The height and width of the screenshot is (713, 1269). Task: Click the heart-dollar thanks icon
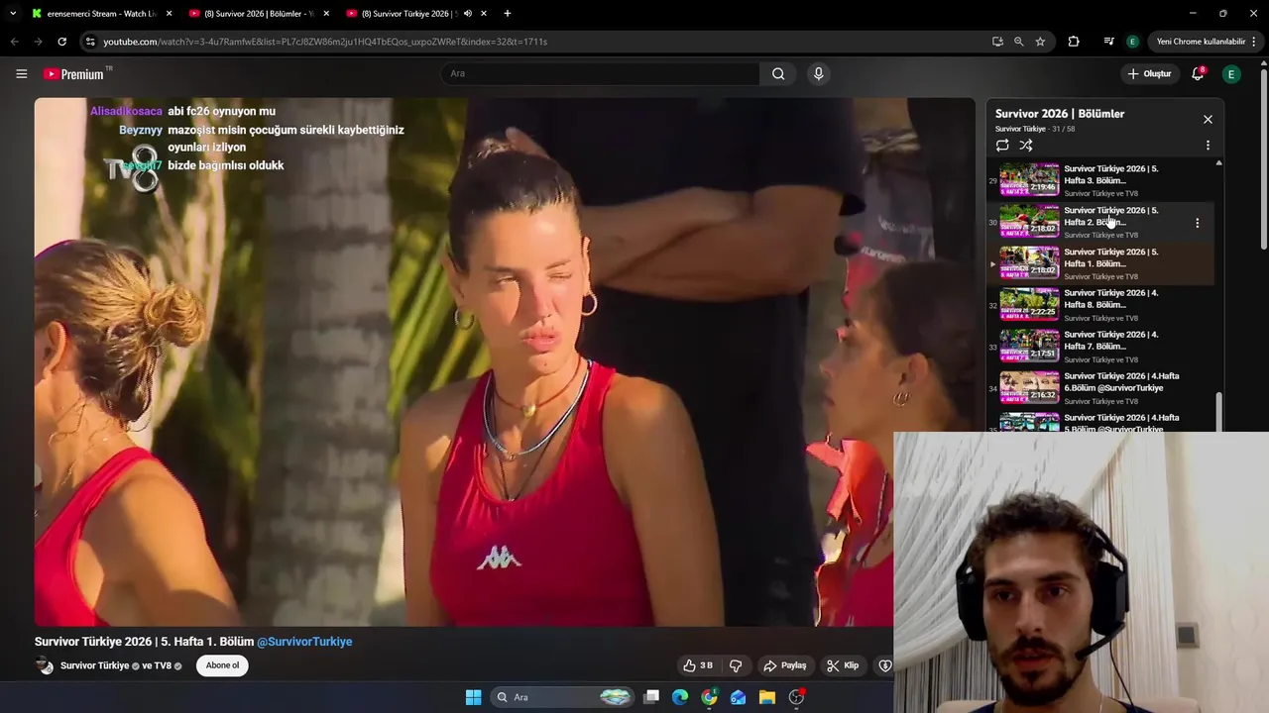click(x=884, y=665)
